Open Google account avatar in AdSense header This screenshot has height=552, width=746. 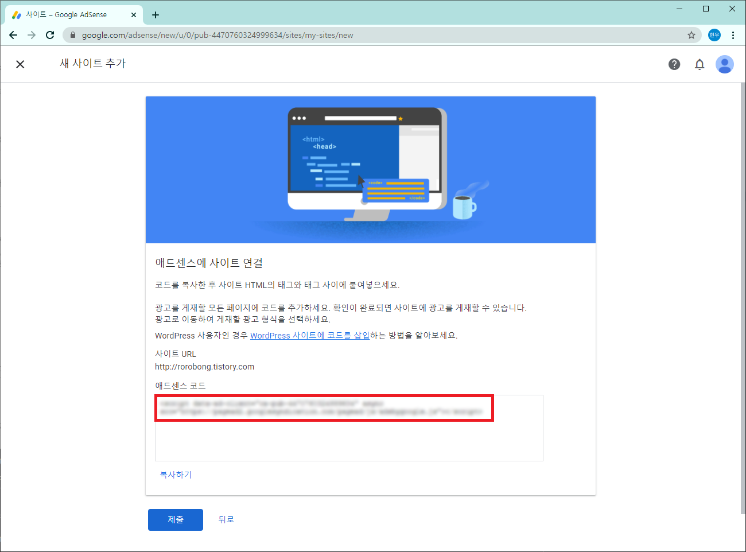tap(725, 64)
